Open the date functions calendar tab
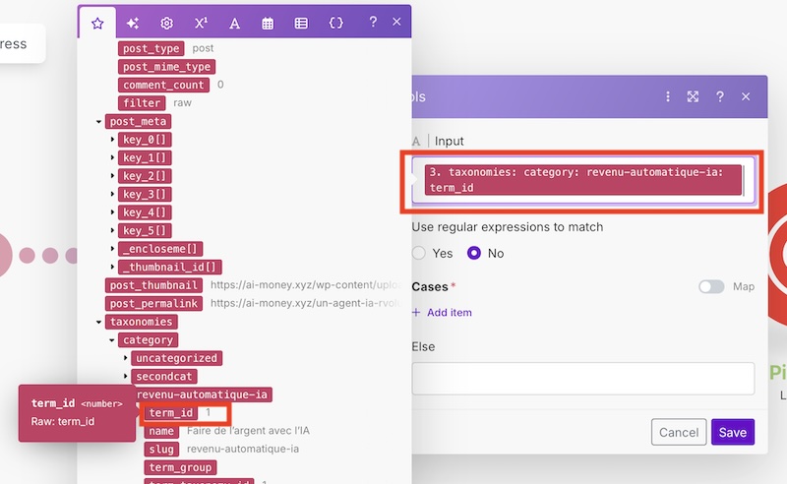 click(x=268, y=23)
